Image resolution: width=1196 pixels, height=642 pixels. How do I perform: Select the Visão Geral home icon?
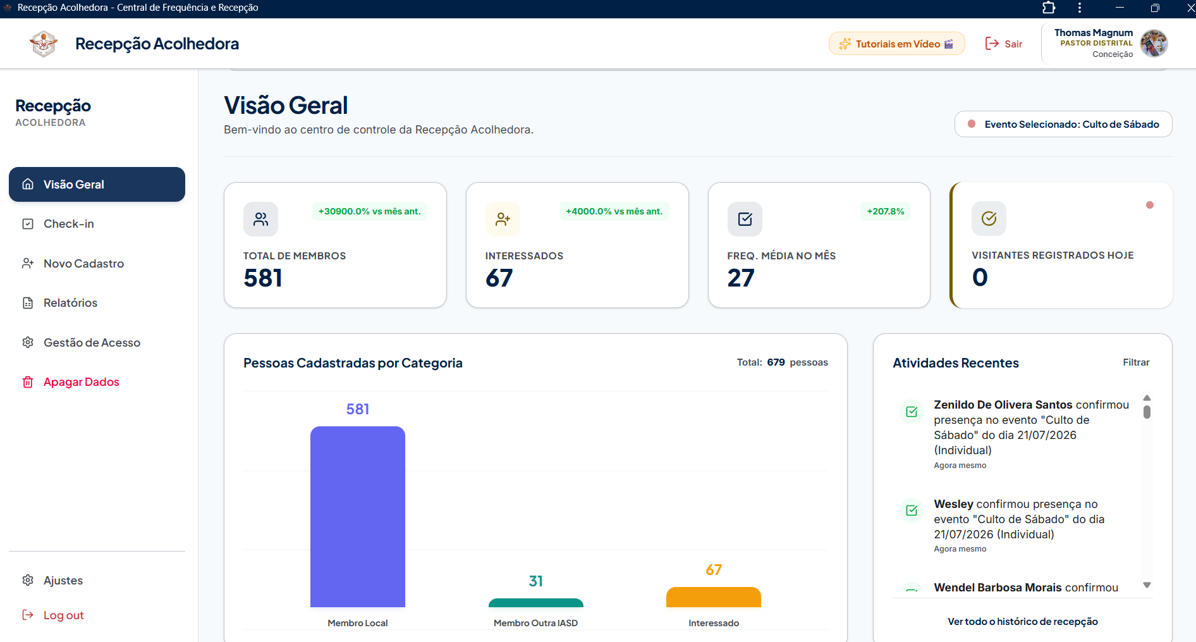point(28,184)
